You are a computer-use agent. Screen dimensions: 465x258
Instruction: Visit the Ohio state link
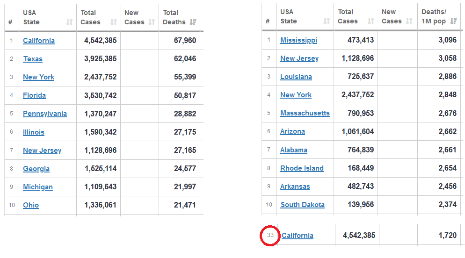point(31,205)
